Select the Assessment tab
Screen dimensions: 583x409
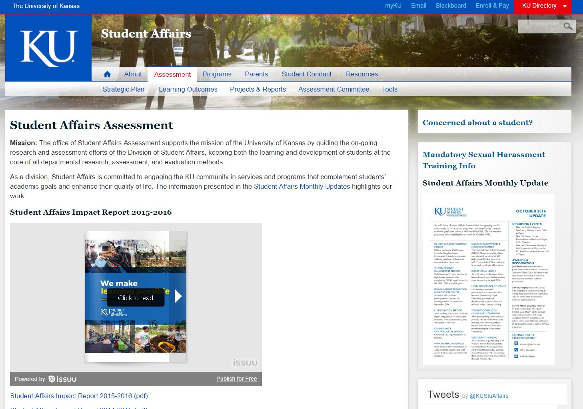(x=172, y=74)
